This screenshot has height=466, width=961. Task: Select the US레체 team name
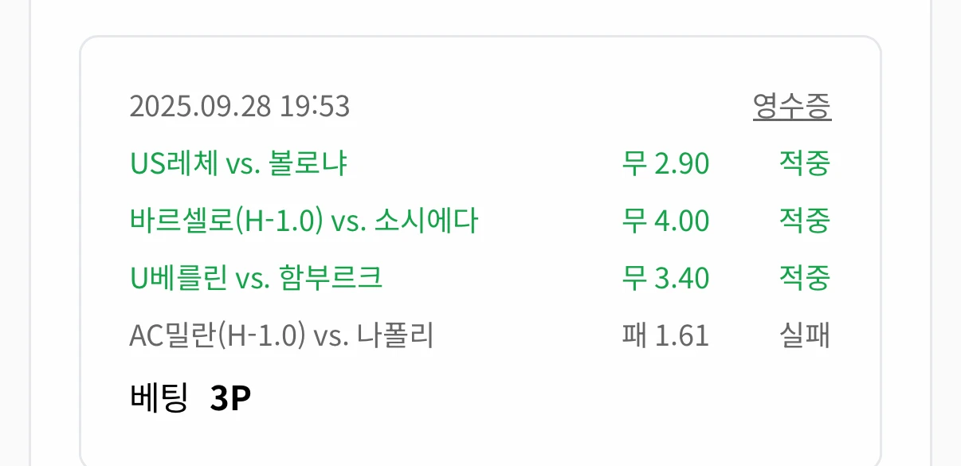click(173, 163)
